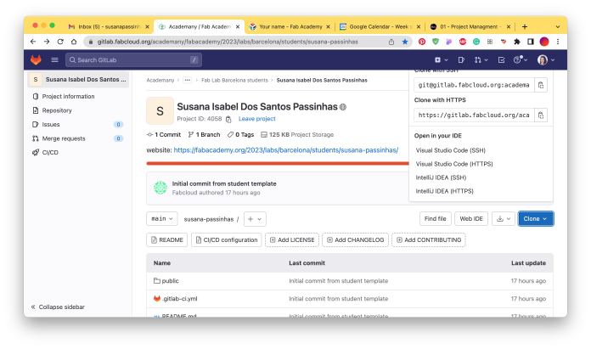Image resolution: width=591 pixels, height=349 pixels.
Task: Open the main branch dropdown
Action: coord(161,219)
